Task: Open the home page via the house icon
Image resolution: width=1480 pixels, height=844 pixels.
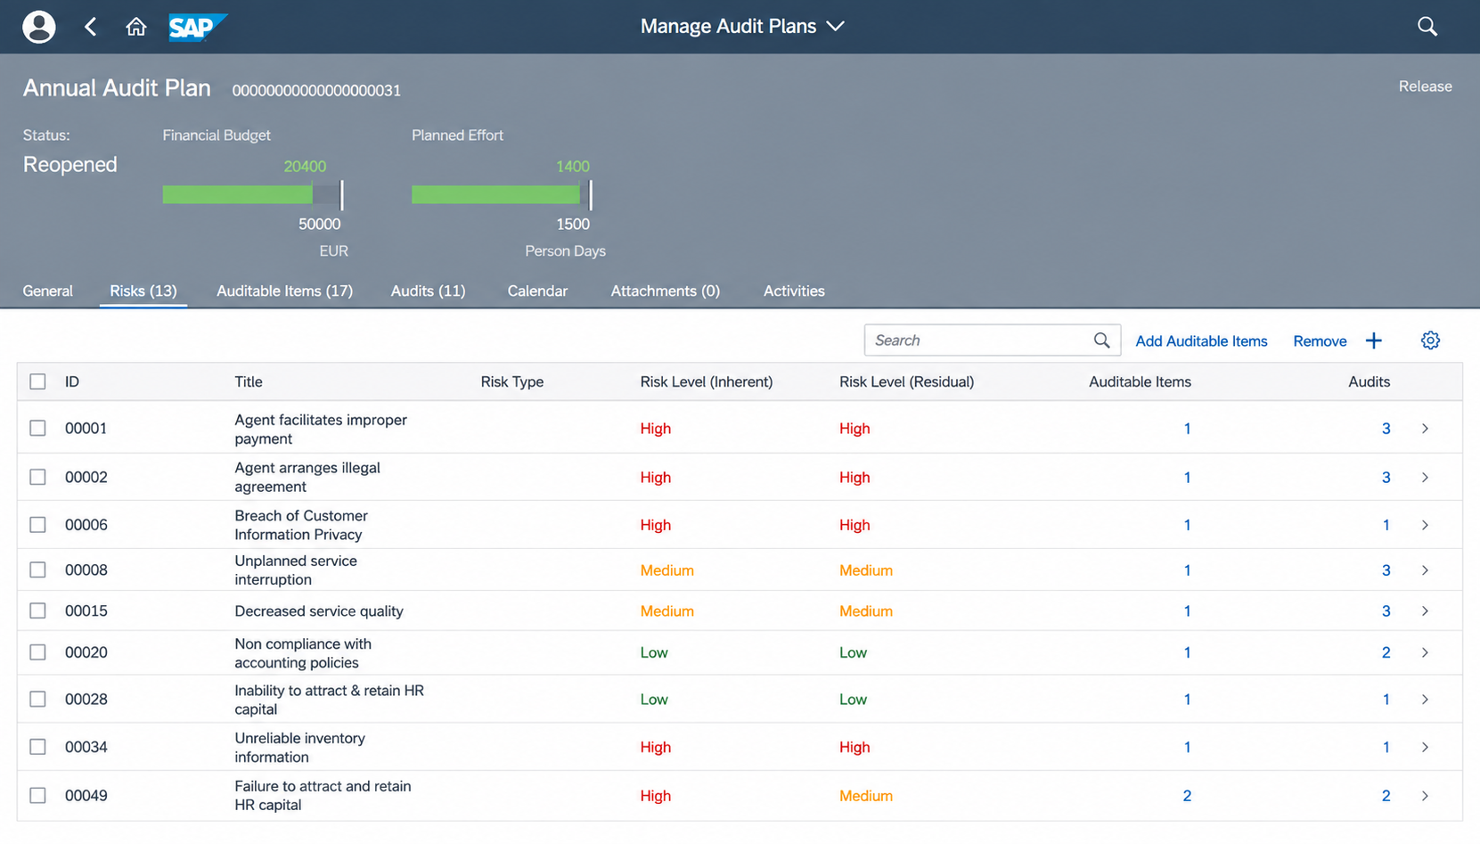Action: 135,27
